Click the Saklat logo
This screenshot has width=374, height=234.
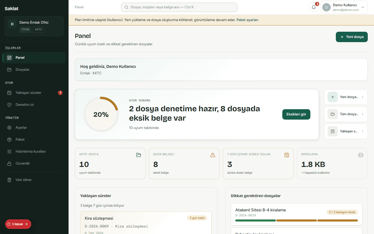(11, 9)
